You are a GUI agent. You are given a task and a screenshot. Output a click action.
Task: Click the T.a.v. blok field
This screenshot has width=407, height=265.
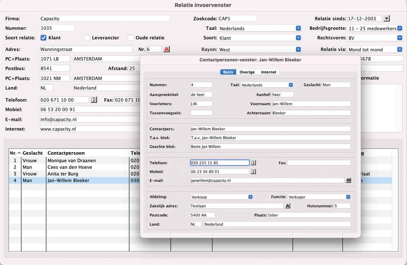pos(271,138)
